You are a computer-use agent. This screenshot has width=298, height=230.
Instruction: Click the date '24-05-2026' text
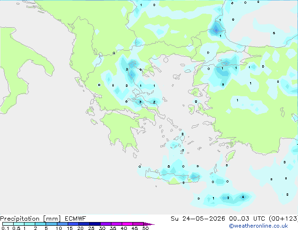[x=204, y=219]
